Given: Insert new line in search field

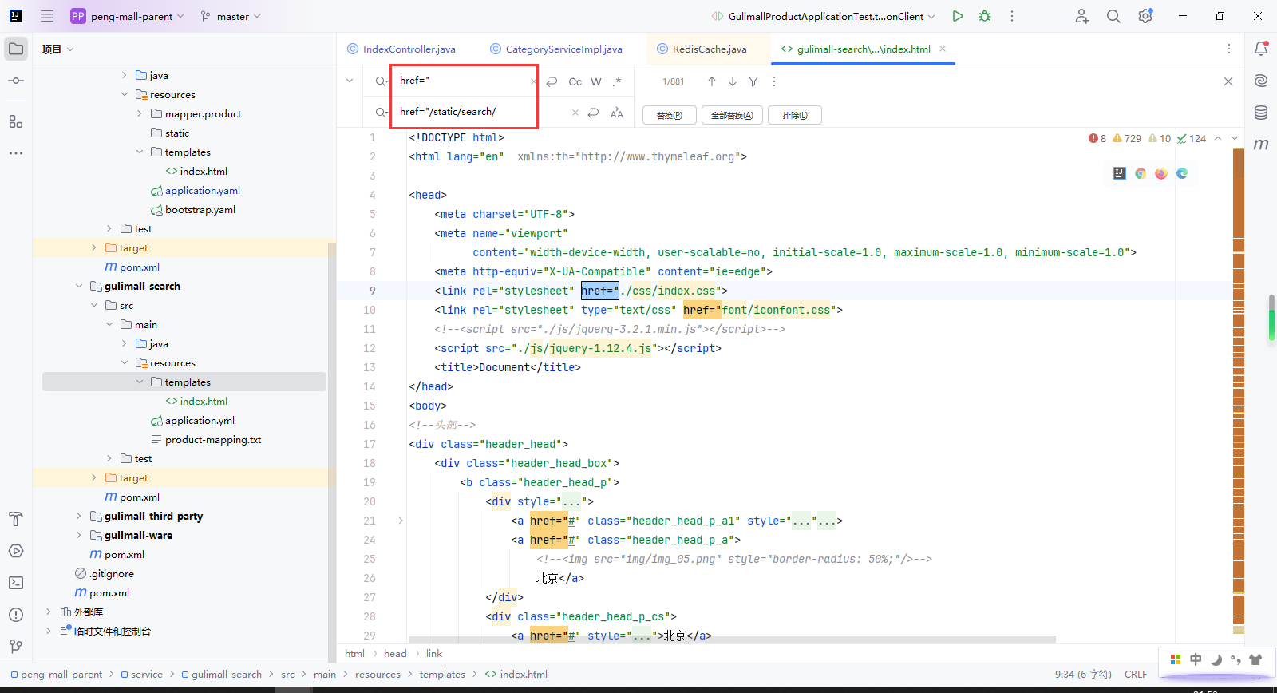Looking at the screenshot, I should [x=552, y=81].
